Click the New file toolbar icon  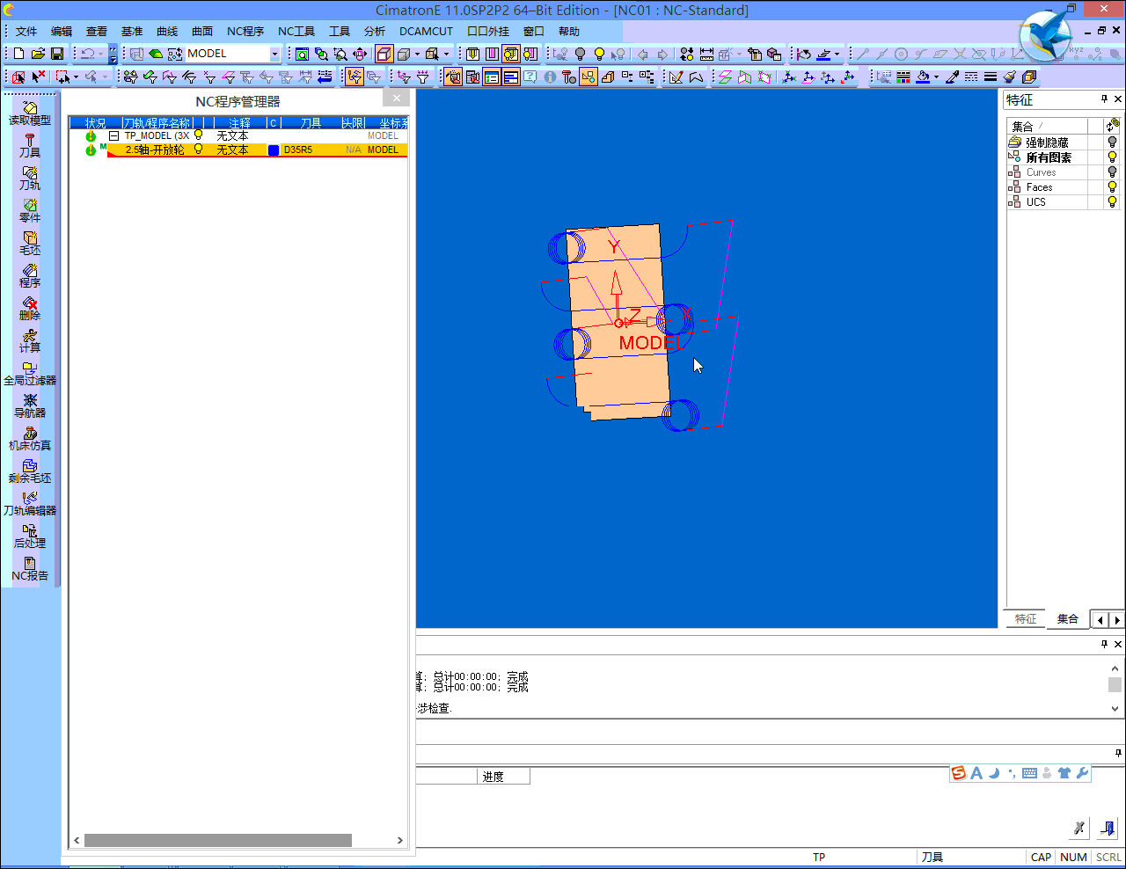[x=19, y=54]
